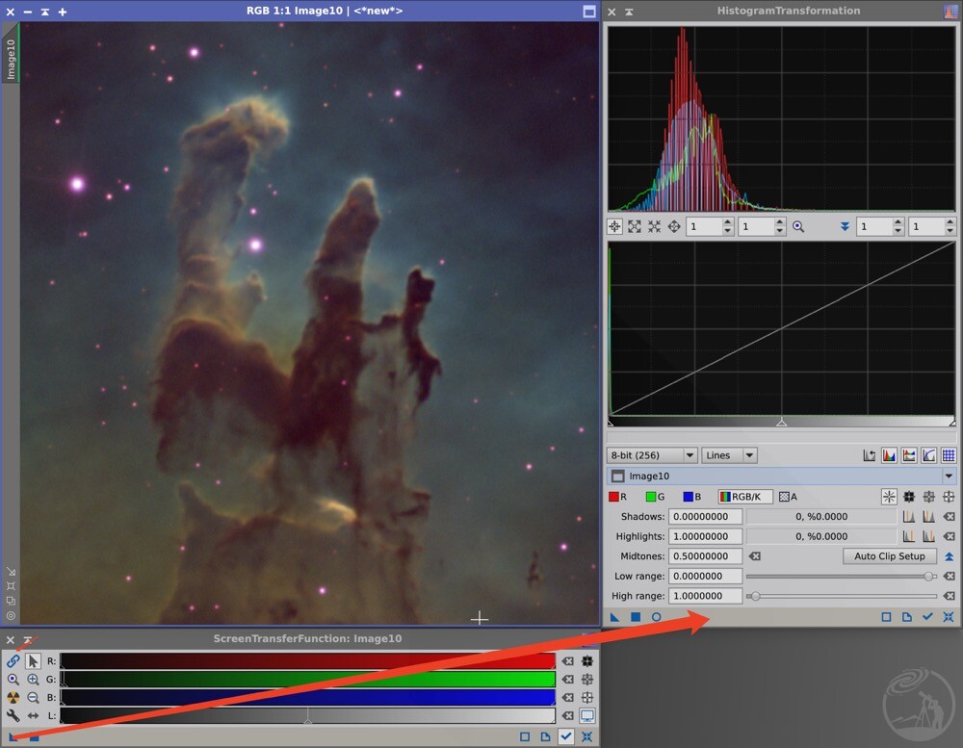Select the pan mode double-arrow icon in STF
The height and width of the screenshot is (748, 963).
click(33, 715)
